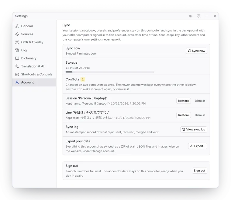The width and height of the screenshot is (231, 200).
Task: Click the OCR & Overlay scan icon
Action: (17, 42)
